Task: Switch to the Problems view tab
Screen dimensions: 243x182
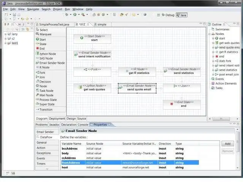Action: tap(41, 125)
